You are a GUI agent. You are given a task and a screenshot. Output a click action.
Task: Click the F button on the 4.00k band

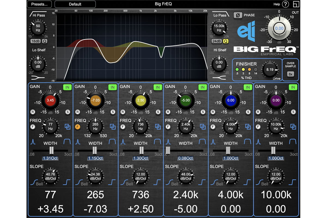[x=213, y=127]
